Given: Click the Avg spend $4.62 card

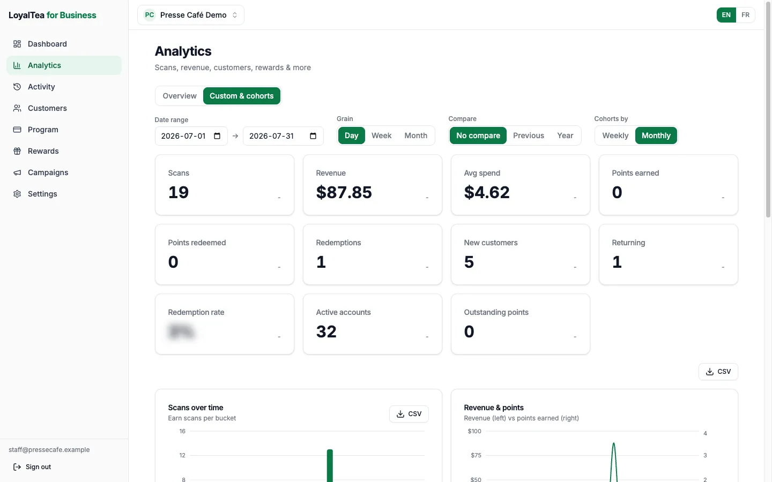Looking at the screenshot, I should (x=521, y=185).
